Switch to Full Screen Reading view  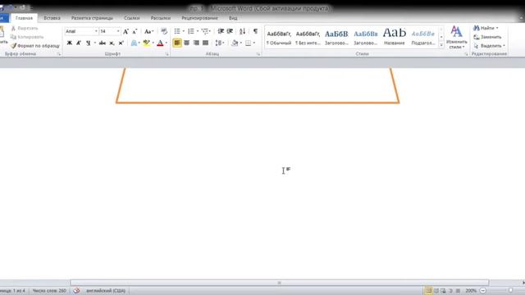coord(436,291)
